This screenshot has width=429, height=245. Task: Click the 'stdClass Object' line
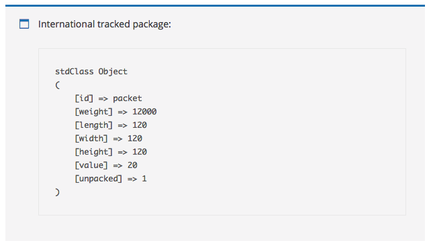click(x=91, y=72)
